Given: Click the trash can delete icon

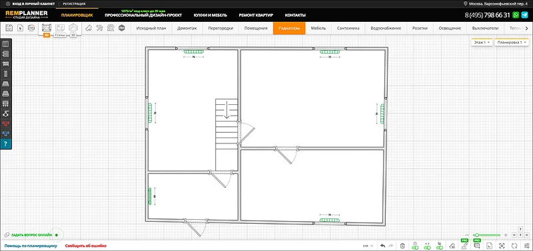Looking at the screenshot, I should point(402,246).
